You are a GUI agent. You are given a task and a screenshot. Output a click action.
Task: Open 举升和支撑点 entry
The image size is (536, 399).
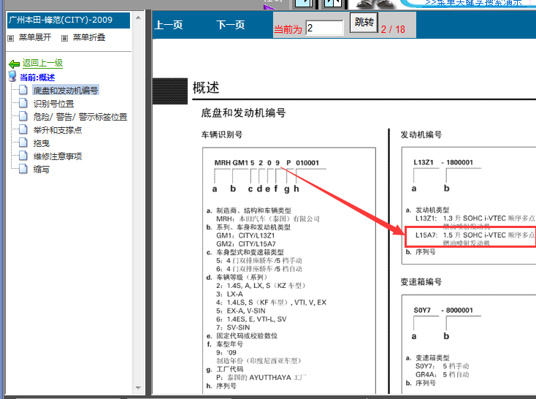pyautogui.click(x=58, y=130)
